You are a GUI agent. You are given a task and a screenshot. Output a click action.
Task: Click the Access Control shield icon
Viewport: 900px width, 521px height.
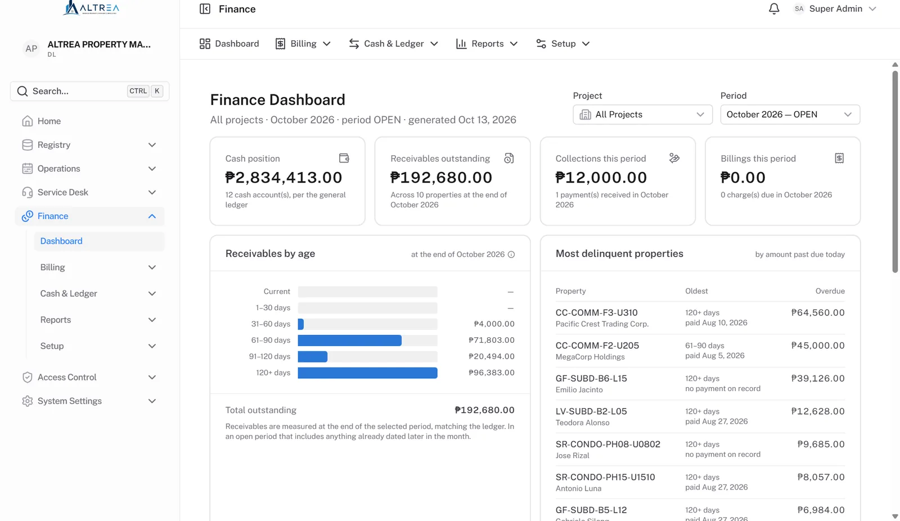point(27,377)
